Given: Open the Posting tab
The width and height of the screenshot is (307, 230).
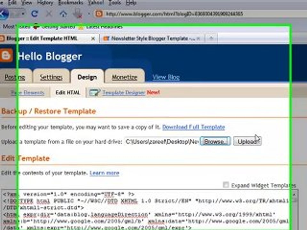Looking at the screenshot, I should tap(15, 77).
